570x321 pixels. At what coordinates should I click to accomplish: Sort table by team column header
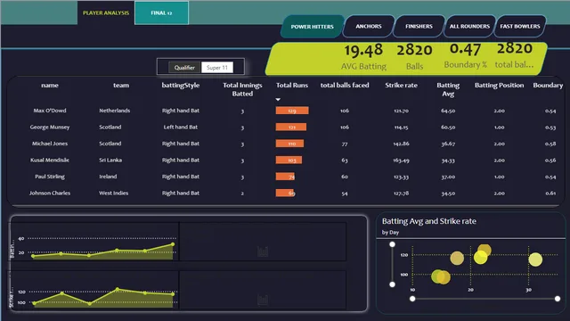[121, 86]
